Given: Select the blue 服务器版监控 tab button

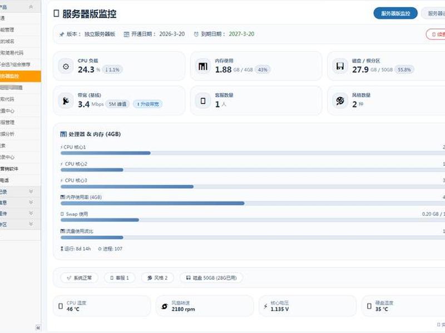Looking at the screenshot, I should [395, 13].
